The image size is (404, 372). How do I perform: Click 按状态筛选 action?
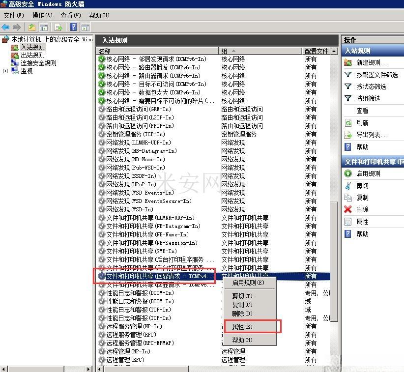371,86
